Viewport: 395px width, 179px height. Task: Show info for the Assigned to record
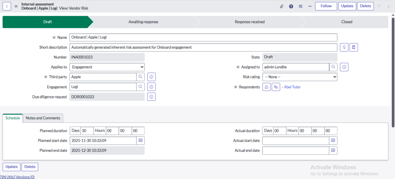344,67
